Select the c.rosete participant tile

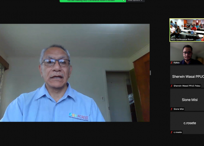click(x=187, y=123)
